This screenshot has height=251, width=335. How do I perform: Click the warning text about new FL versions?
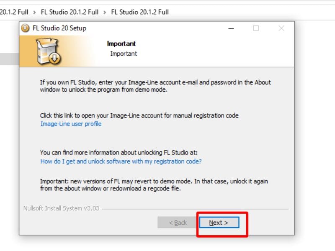click(x=154, y=185)
